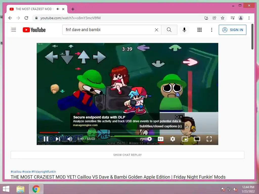Bookmark this tab with star

click(223, 18)
